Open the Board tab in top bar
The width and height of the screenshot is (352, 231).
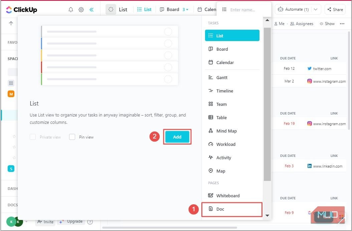170,9
